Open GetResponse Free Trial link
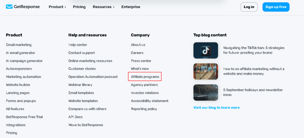The width and height of the screenshot is (304, 138). (x=24, y=117)
